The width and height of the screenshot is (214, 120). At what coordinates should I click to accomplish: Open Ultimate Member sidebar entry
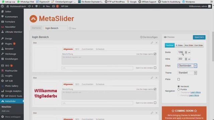(x=13, y=32)
